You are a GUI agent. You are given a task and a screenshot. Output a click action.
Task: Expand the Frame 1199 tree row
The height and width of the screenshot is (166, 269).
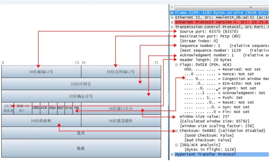[172, 13]
